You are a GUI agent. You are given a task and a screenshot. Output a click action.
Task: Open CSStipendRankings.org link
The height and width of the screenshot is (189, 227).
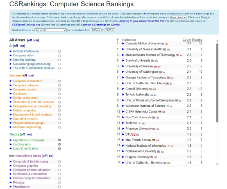[26, 25]
